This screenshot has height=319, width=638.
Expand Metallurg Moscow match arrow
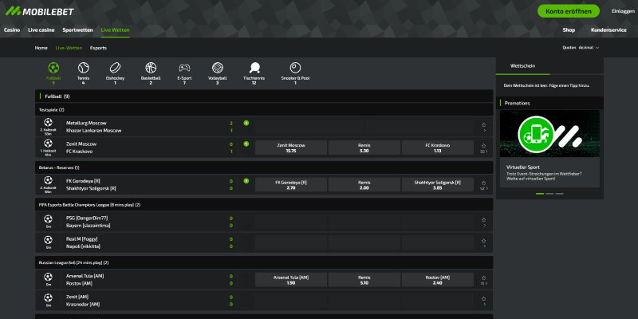(x=484, y=131)
